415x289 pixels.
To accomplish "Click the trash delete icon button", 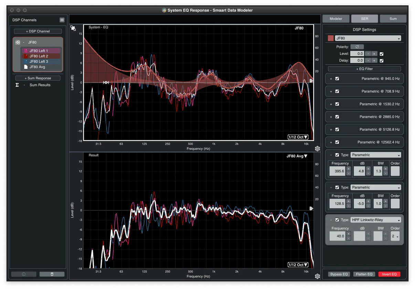I will [52, 274].
